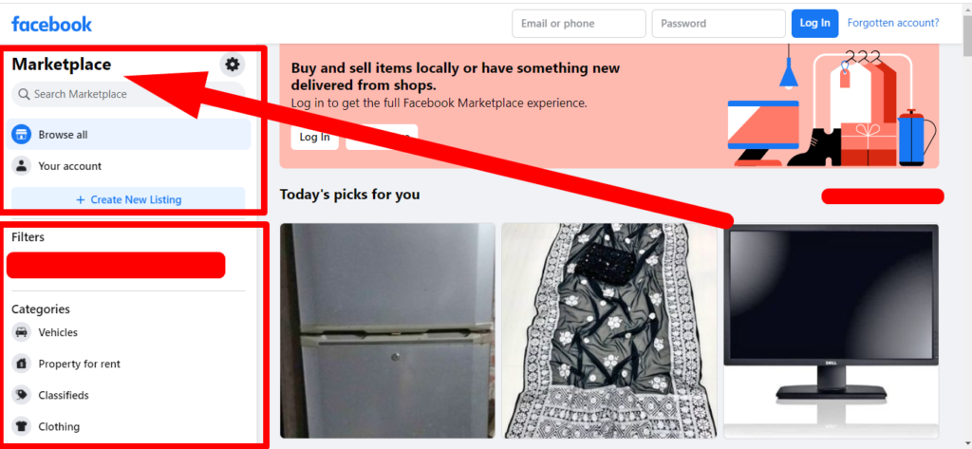Click the magnifier icon in Search Marketplace

(24, 94)
